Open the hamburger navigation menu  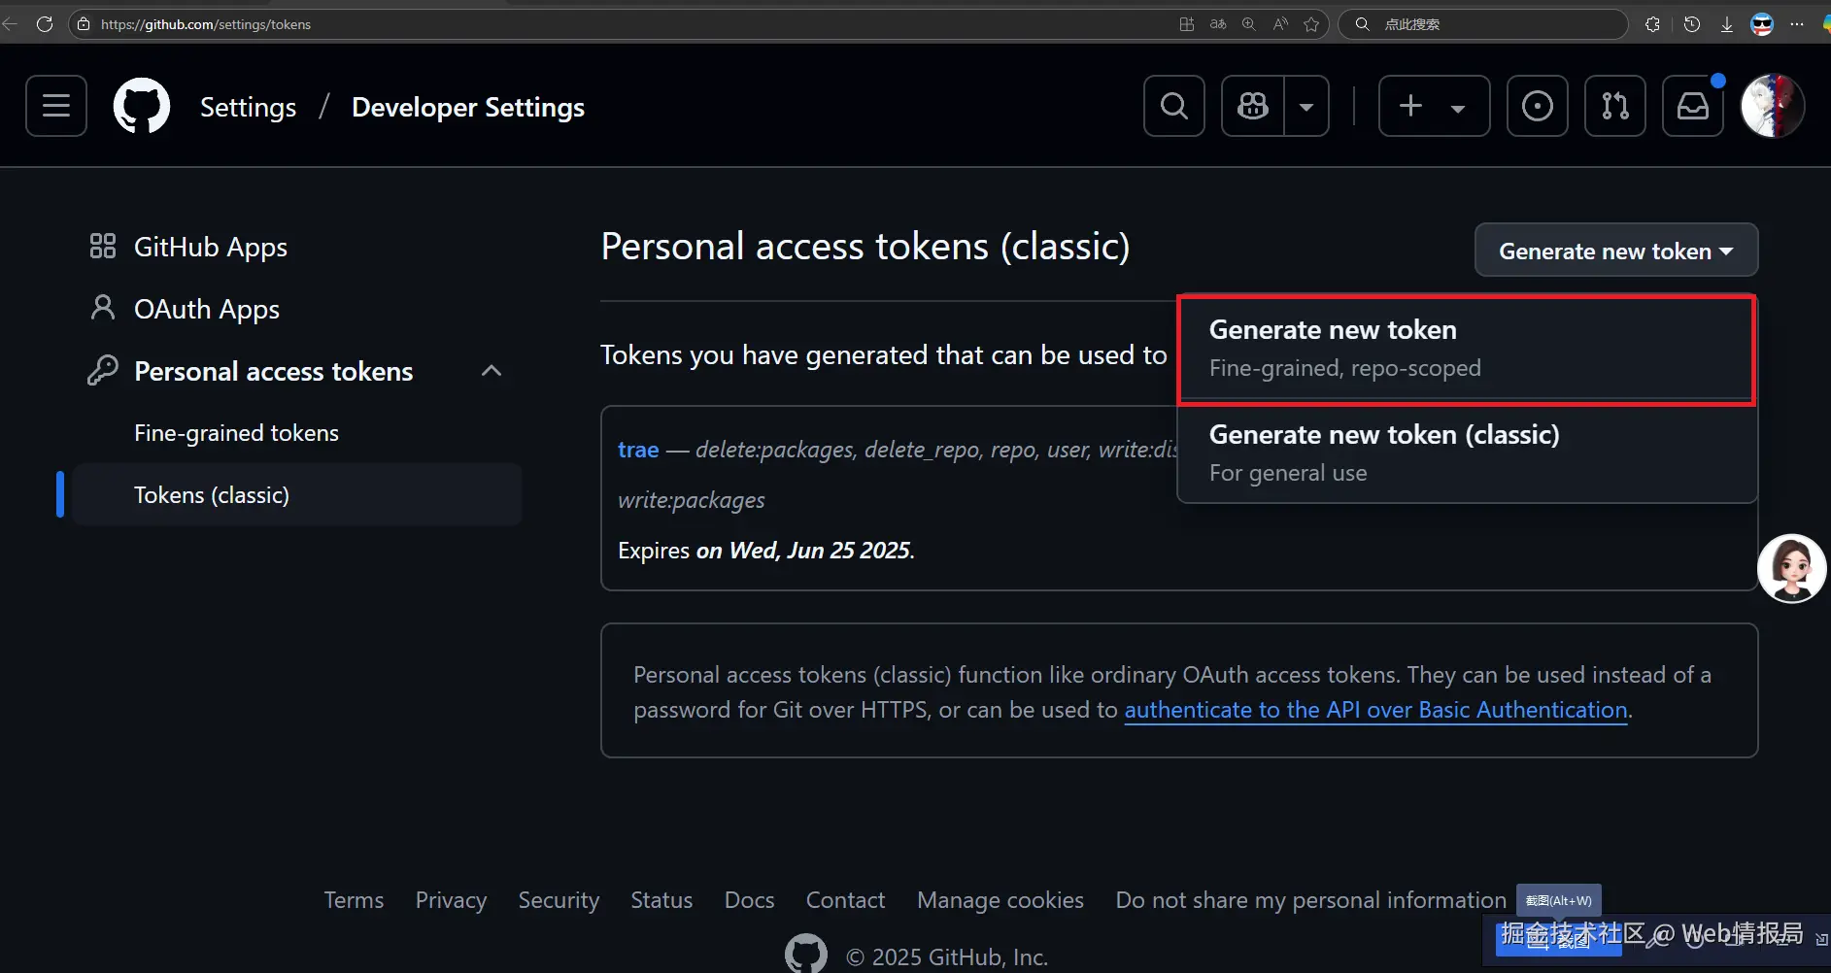pos(55,105)
